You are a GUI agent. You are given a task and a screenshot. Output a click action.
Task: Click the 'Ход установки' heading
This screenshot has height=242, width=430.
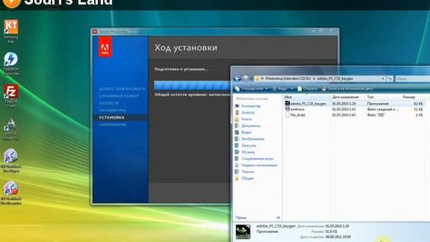click(x=185, y=48)
